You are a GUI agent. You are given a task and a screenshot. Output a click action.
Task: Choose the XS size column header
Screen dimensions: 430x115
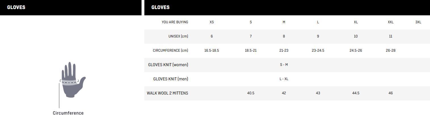click(x=212, y=22)
